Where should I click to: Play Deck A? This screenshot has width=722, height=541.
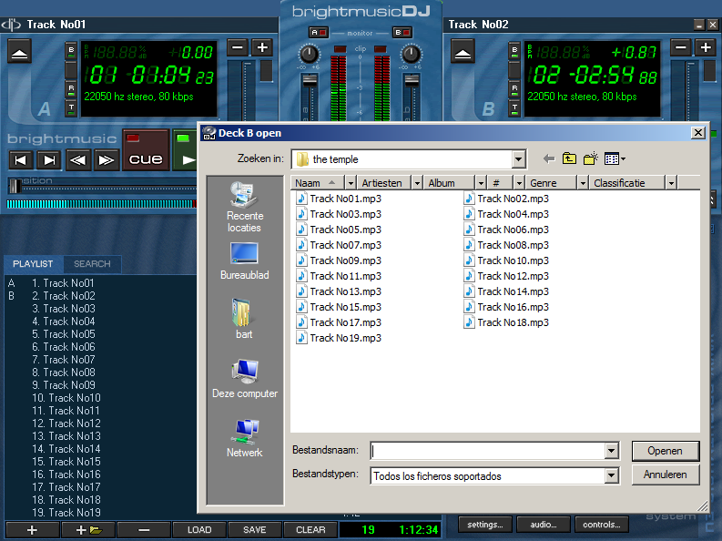click(185, 150)
